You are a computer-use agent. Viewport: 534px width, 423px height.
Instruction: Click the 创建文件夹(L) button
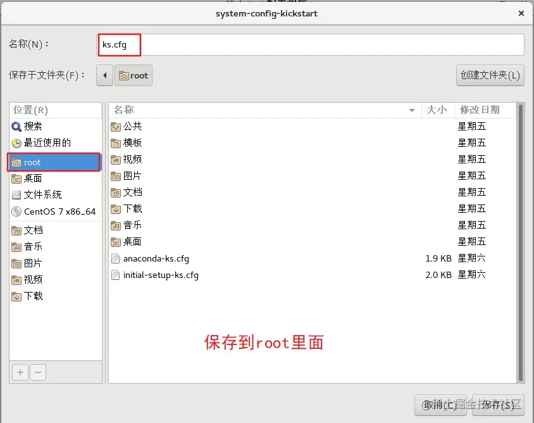tap(490, 75)
